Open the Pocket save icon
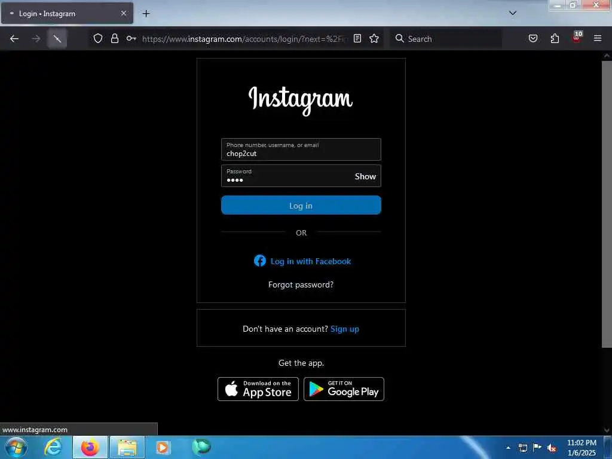The height and width of the screenshot is (459, 612). (533, 38)
